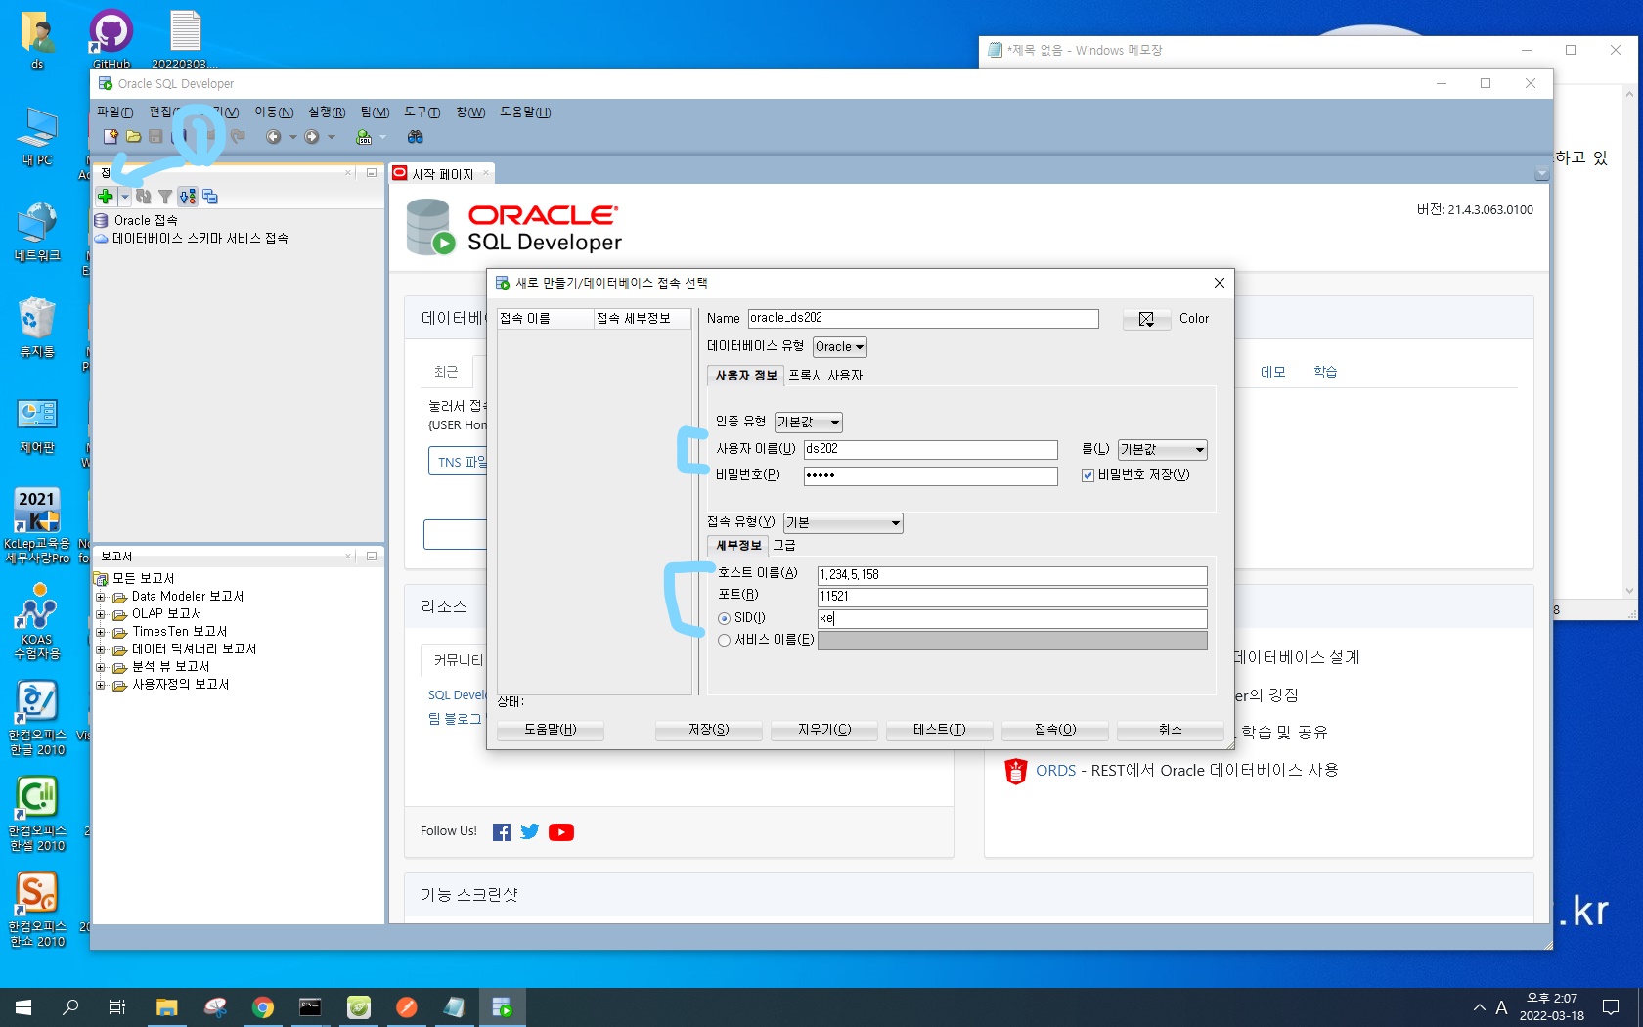The height and width of the screenshot is (1027, 1643).
Task: Click the SID input field
Action: point(1012,619)
